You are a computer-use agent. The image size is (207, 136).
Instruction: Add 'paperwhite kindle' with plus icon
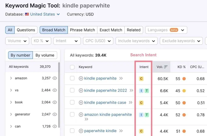(81, 131)
